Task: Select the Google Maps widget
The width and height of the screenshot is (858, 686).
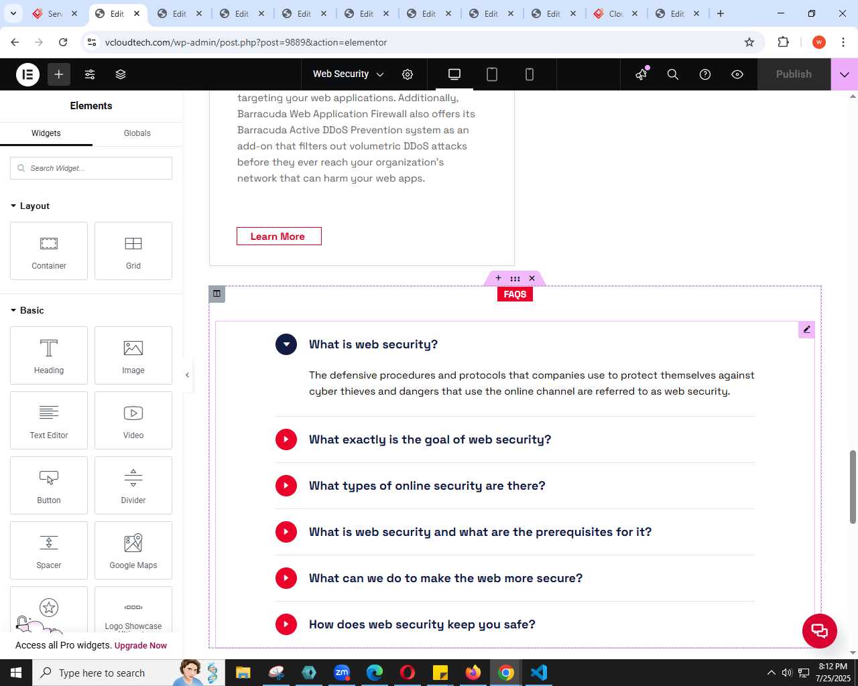Action: click(133, 550)
